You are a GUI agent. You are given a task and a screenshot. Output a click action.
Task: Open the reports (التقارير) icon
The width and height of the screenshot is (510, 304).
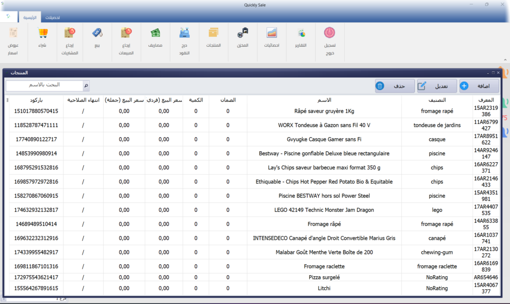click(301, 33)
